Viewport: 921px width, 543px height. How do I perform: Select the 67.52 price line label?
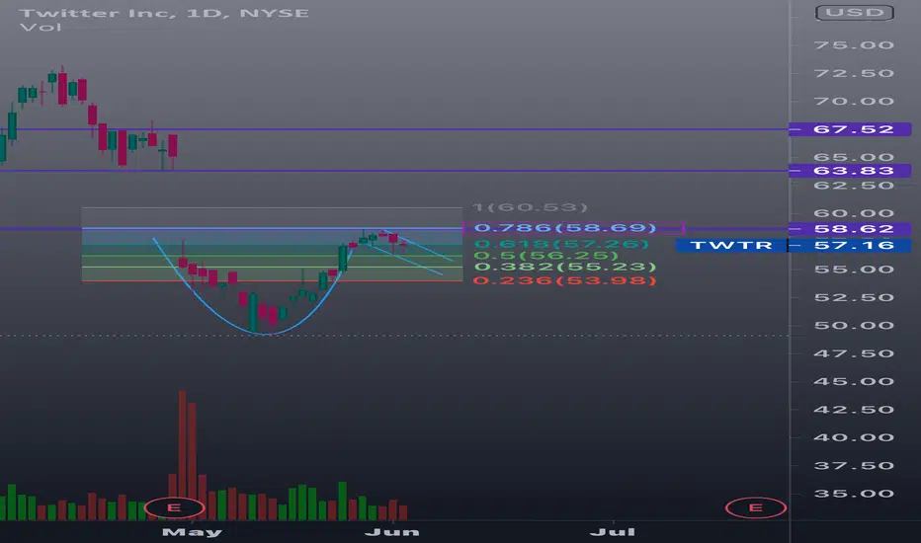point(849,129)
